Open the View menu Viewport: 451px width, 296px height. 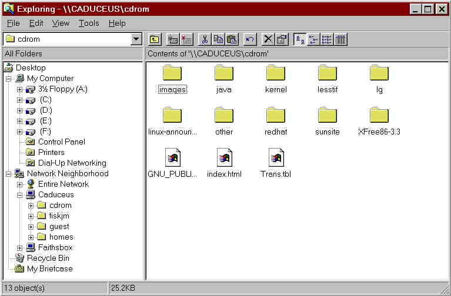click(61, 23)
